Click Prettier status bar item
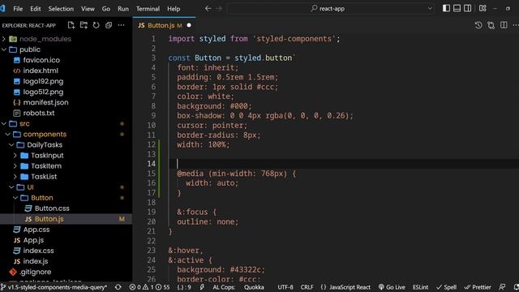The height and width of the screenshot is (292, 519). (478, 287)
